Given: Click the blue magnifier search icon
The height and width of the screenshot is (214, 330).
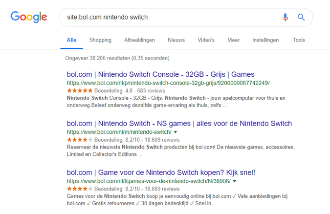Looking at the screenshot, I should 301,17.
